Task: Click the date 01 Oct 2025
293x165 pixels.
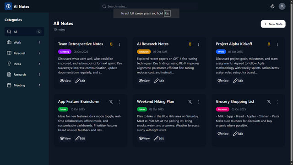Action: click(x=235, y=52)
